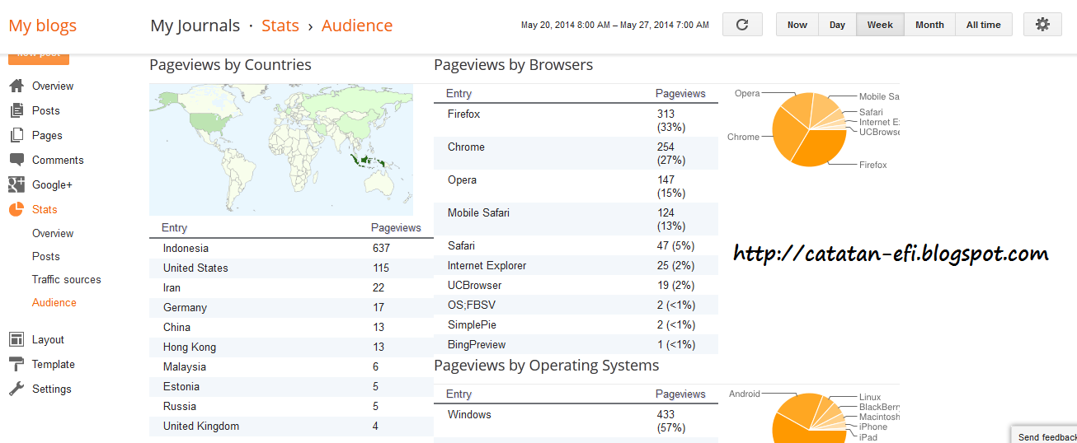Click Russia country row
This screenshot has height=443, width=1077.
tap(291, 406)
